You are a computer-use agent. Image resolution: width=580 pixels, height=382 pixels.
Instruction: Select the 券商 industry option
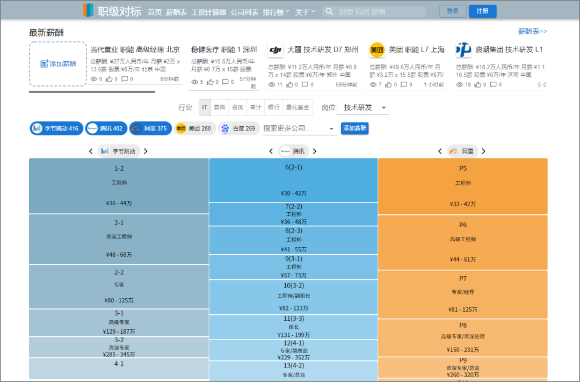coord(219,107)
